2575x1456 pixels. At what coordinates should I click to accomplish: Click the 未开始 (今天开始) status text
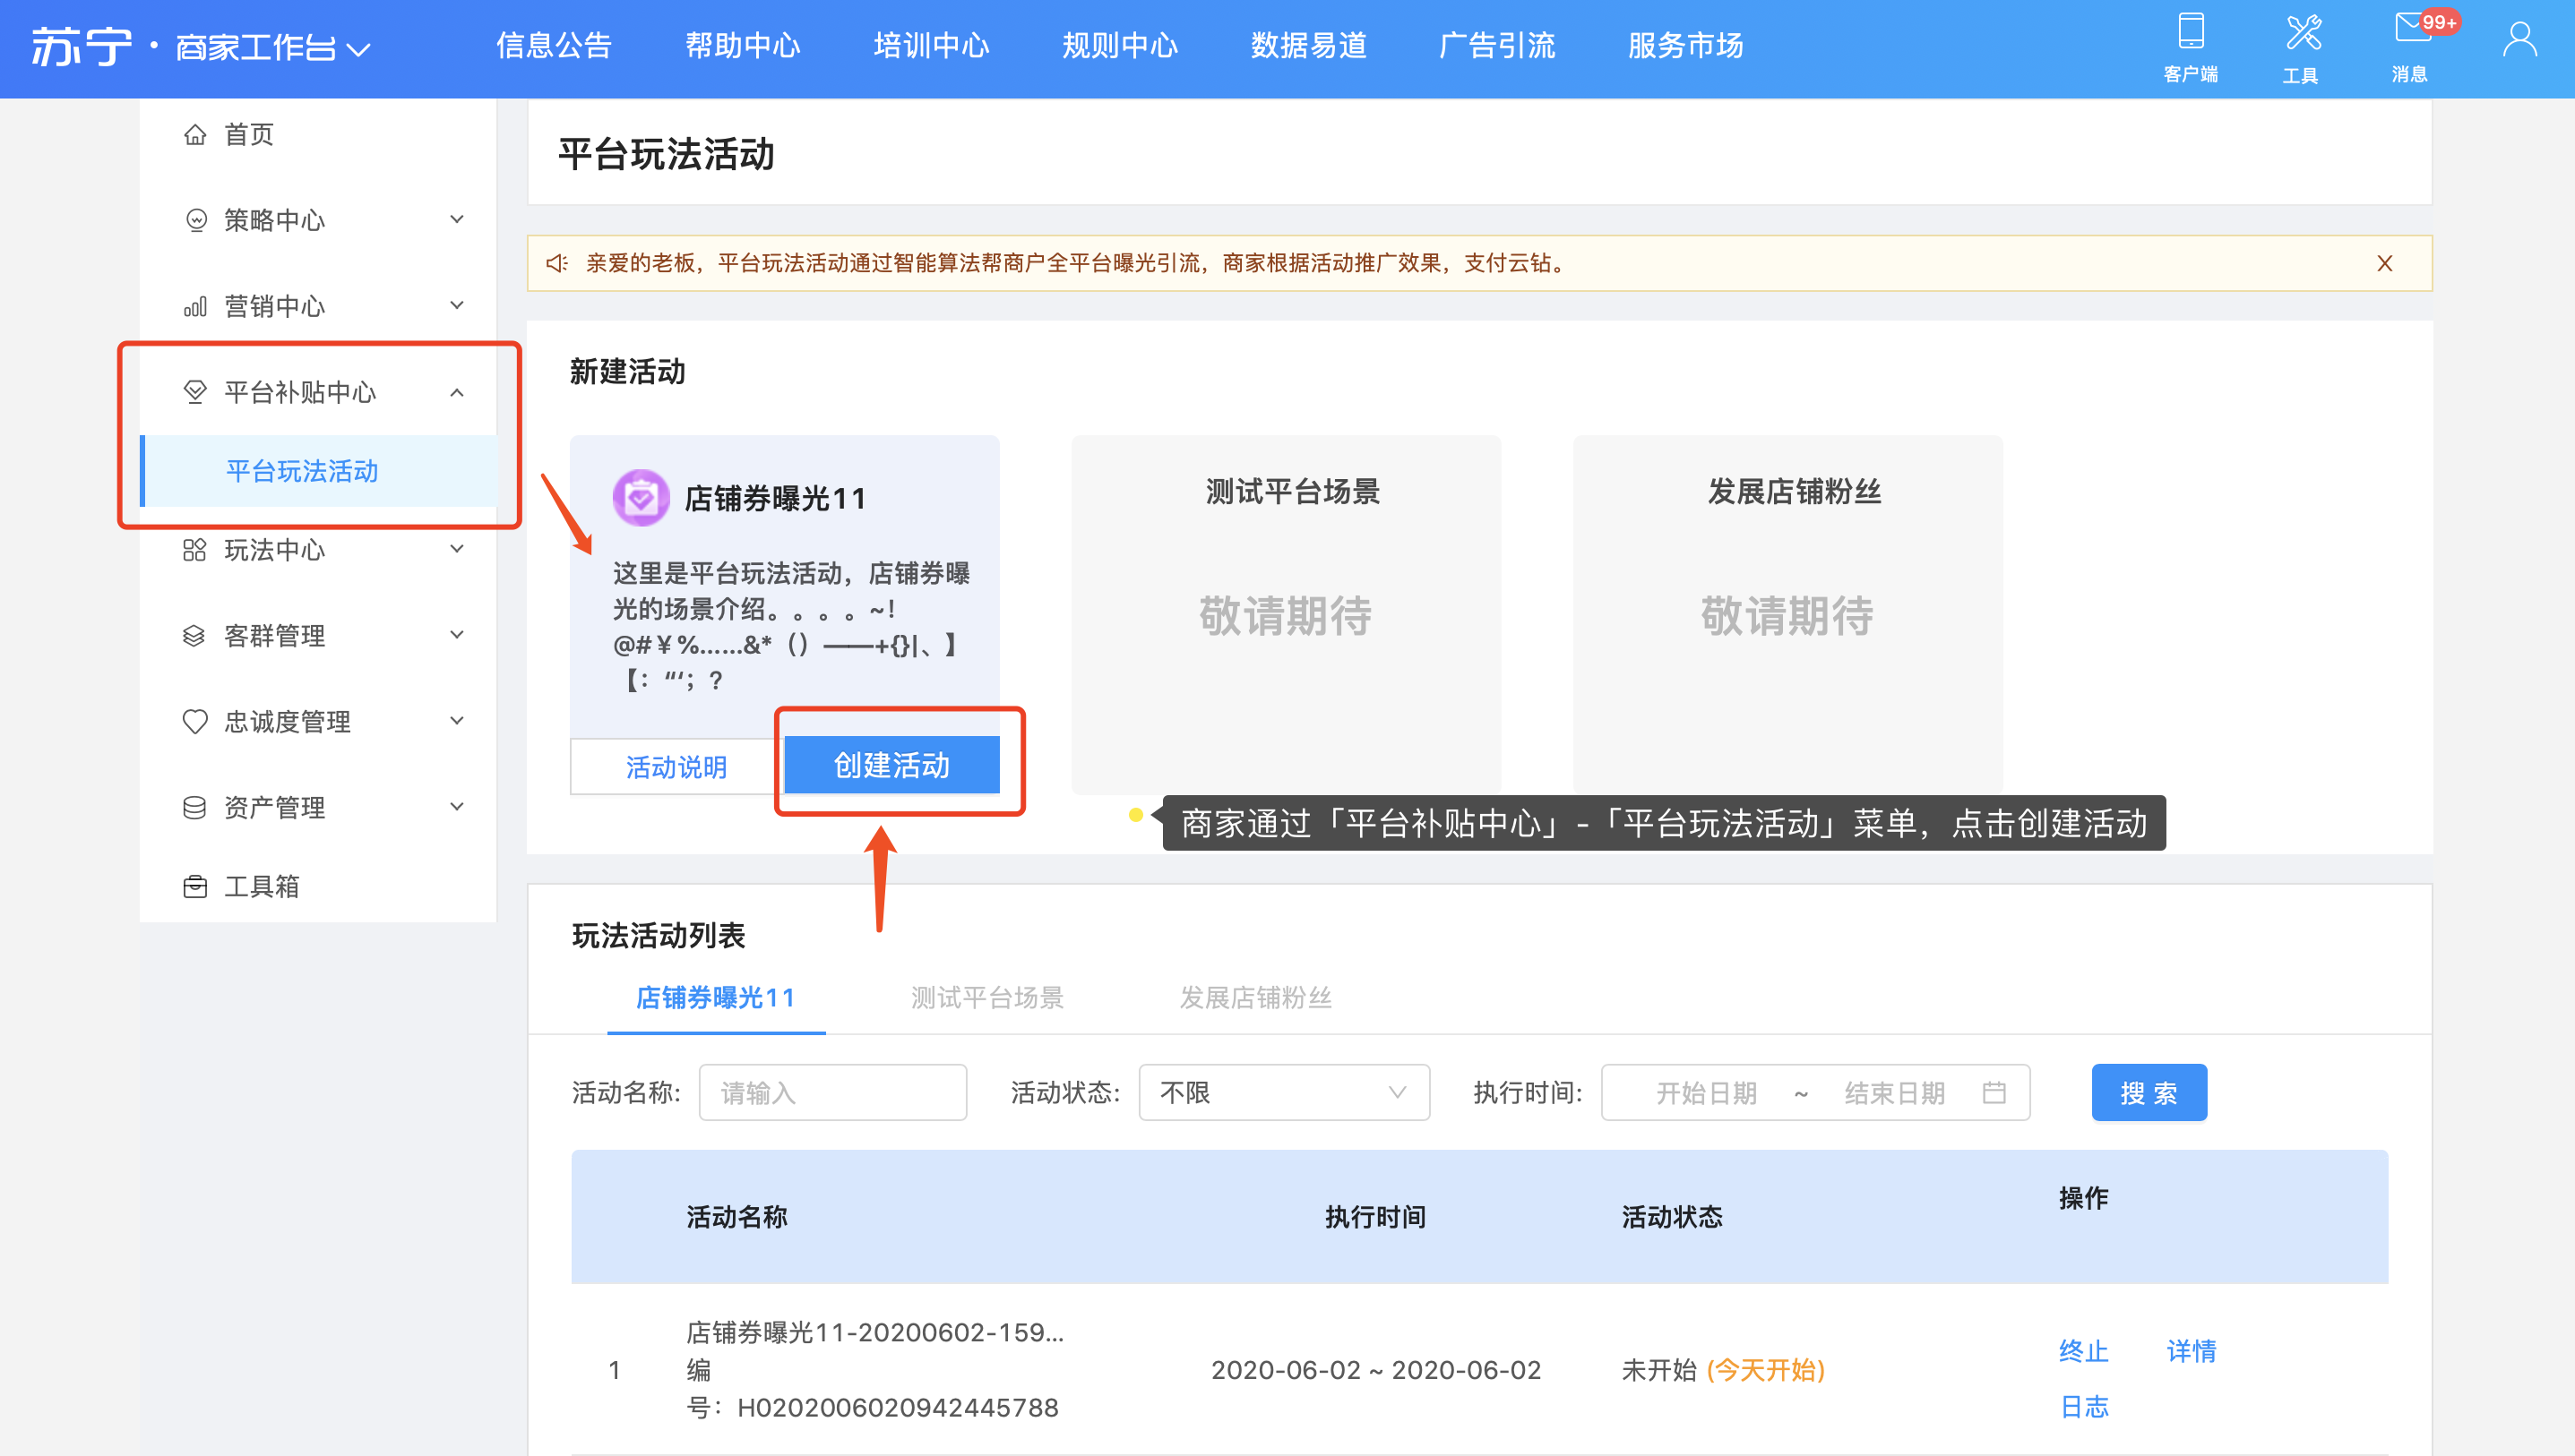pos(1724,1370)
